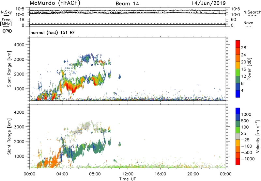The width and height of the screenshot is (261, 181).
Task: Click the orange negative-velocity patch near 03:00
Action: [x=54, y=162]
